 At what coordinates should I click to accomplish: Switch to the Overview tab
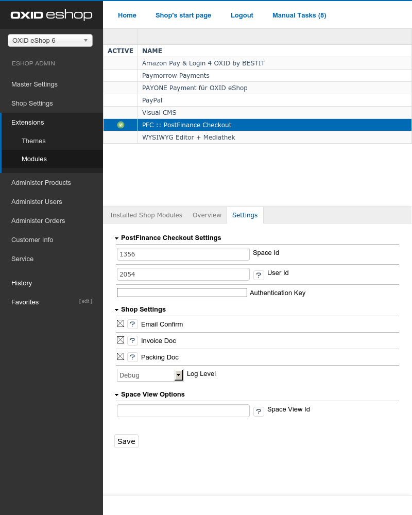pos(207,215)
